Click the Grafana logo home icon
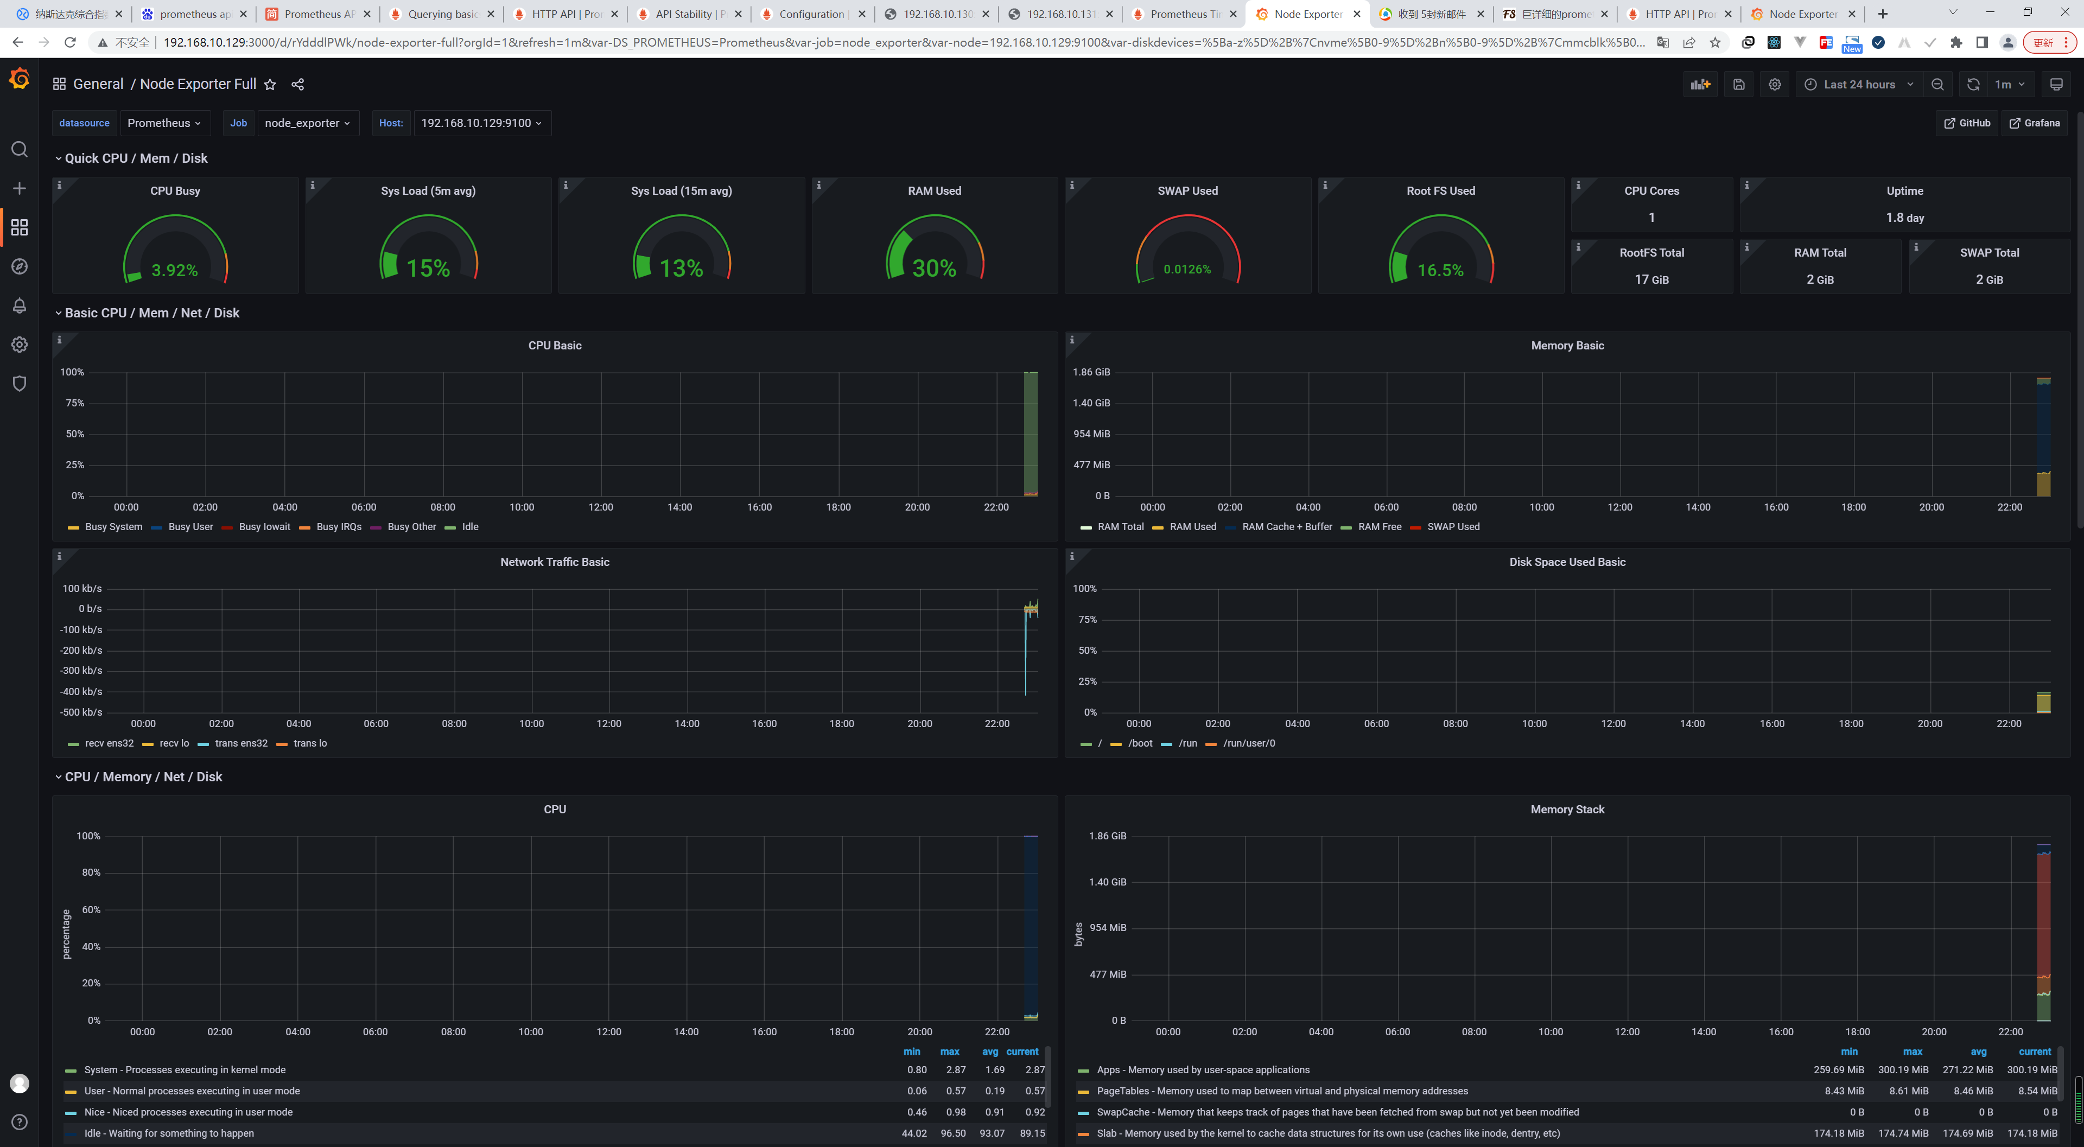2084x1147 pixels. coord(20,79)
